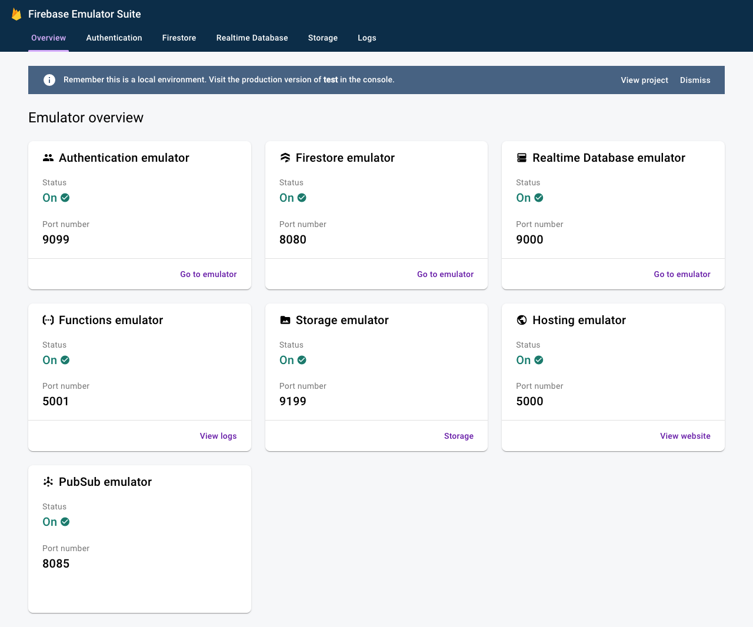Go to emulator for Realtime Database

coord(682,274)
